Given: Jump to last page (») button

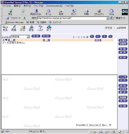Looking at the screenshot, I should click(110, 36).
